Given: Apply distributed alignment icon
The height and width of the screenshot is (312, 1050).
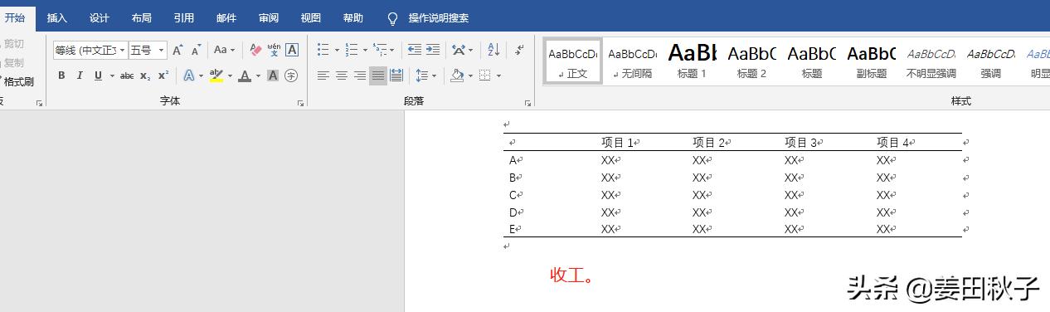Looking at the screenshot, I should click(x=396, y=76).
